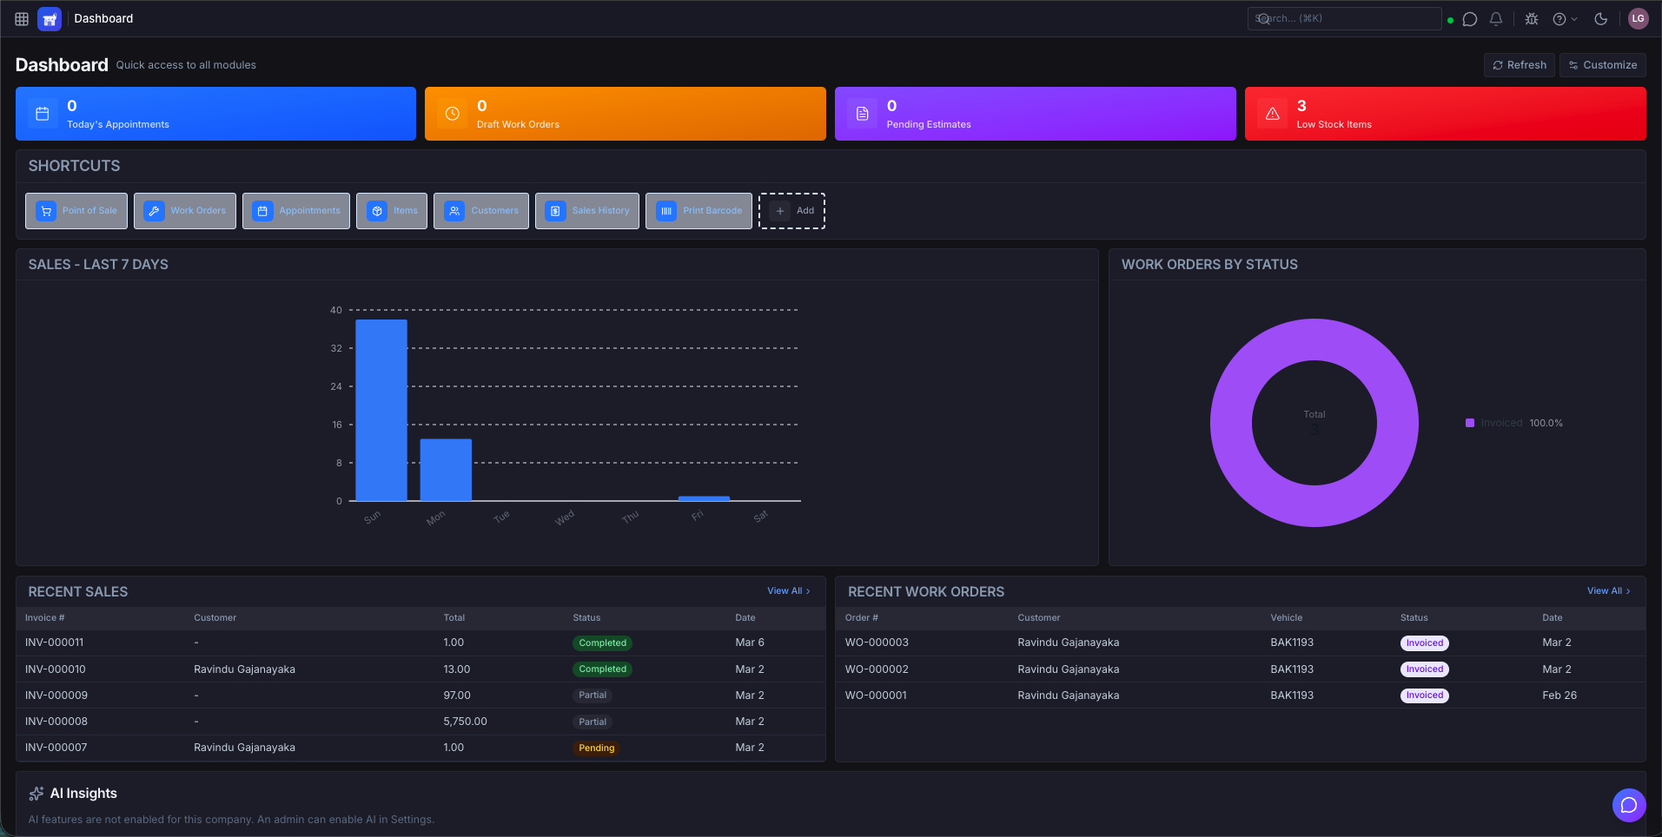The width and height of the screenshot is (1662, 837).
Task: Click the Invoice # column header
Action: pyautogui.click(x=44, y=618)
